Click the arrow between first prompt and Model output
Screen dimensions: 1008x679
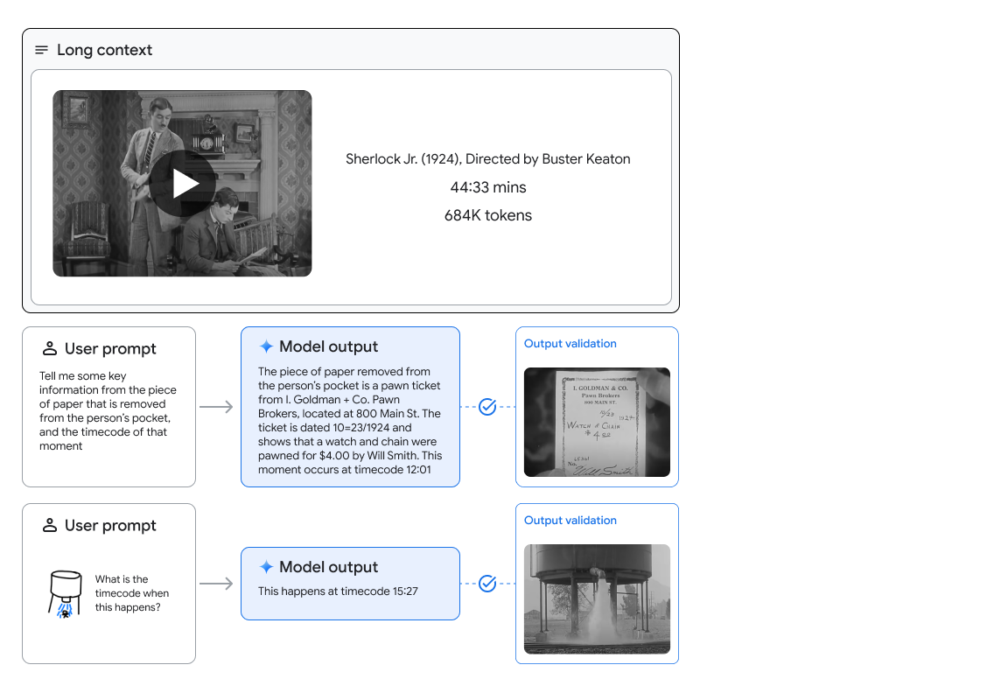pyautogui.click(x=214, y=406)
